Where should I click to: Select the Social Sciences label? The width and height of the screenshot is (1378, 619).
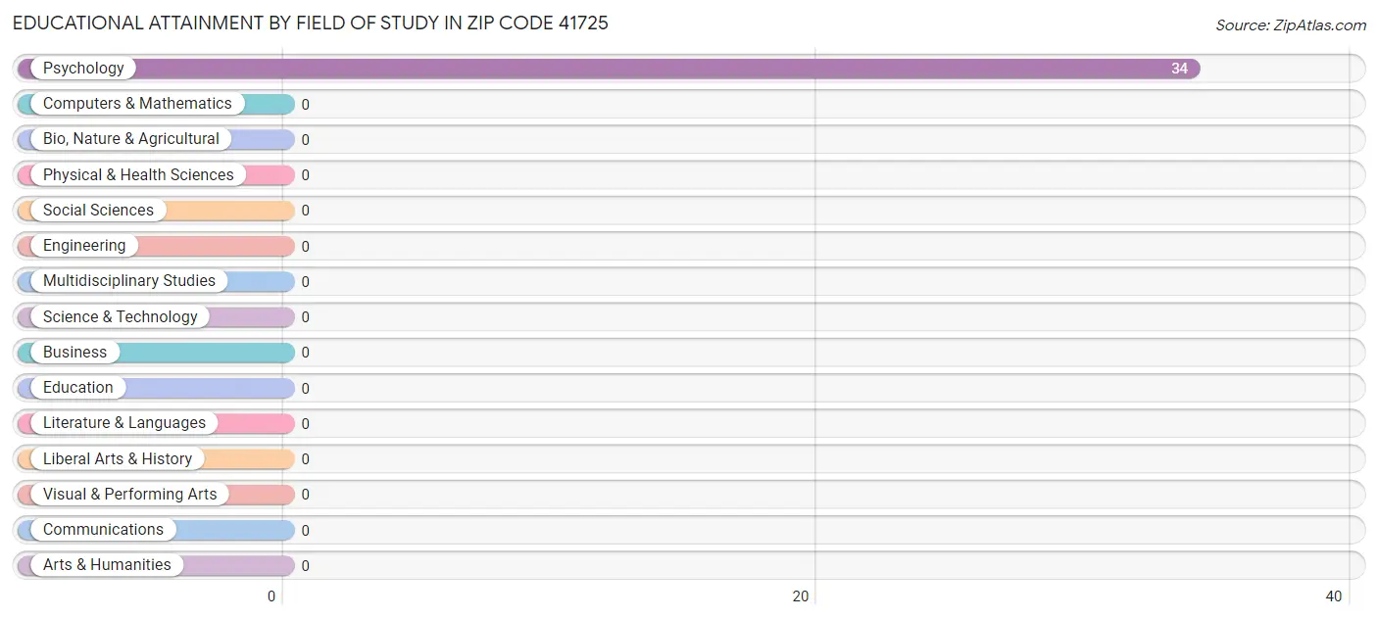(98, 211)
